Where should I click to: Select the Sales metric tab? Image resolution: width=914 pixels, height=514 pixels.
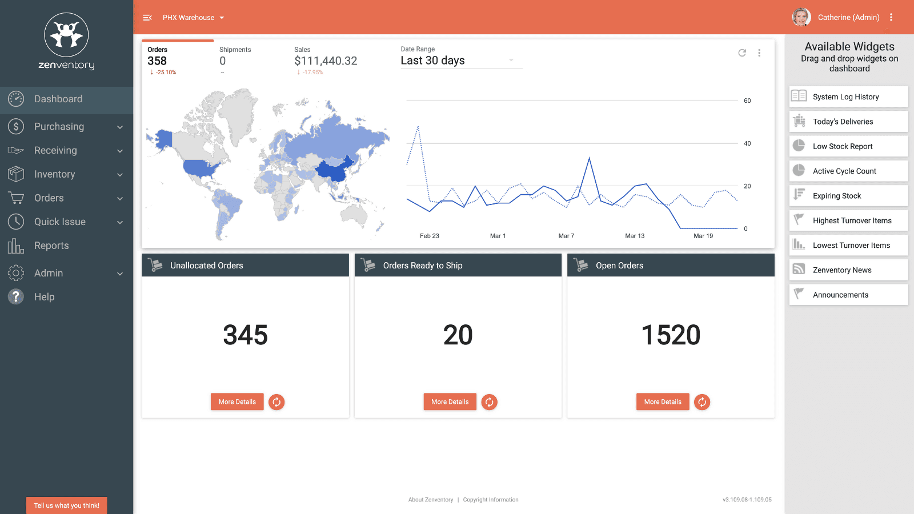325,57
